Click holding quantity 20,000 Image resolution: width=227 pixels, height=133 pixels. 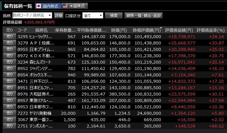(68, 113)
